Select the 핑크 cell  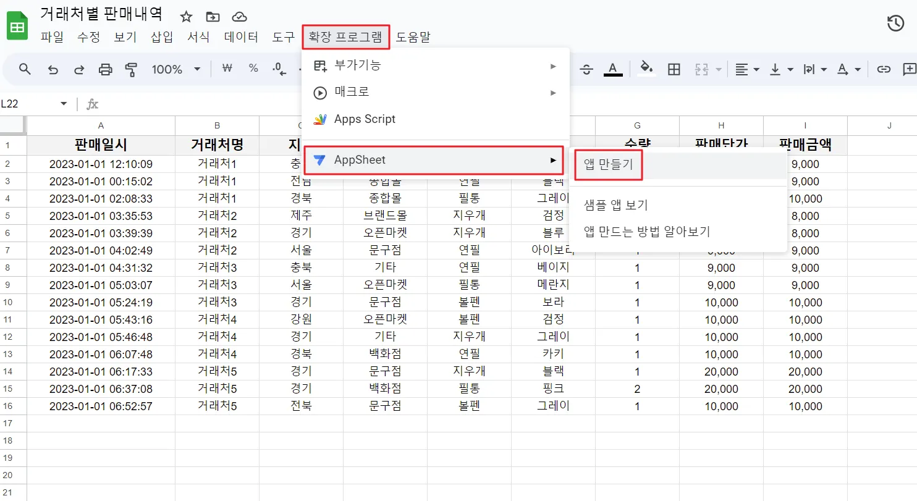553,389
